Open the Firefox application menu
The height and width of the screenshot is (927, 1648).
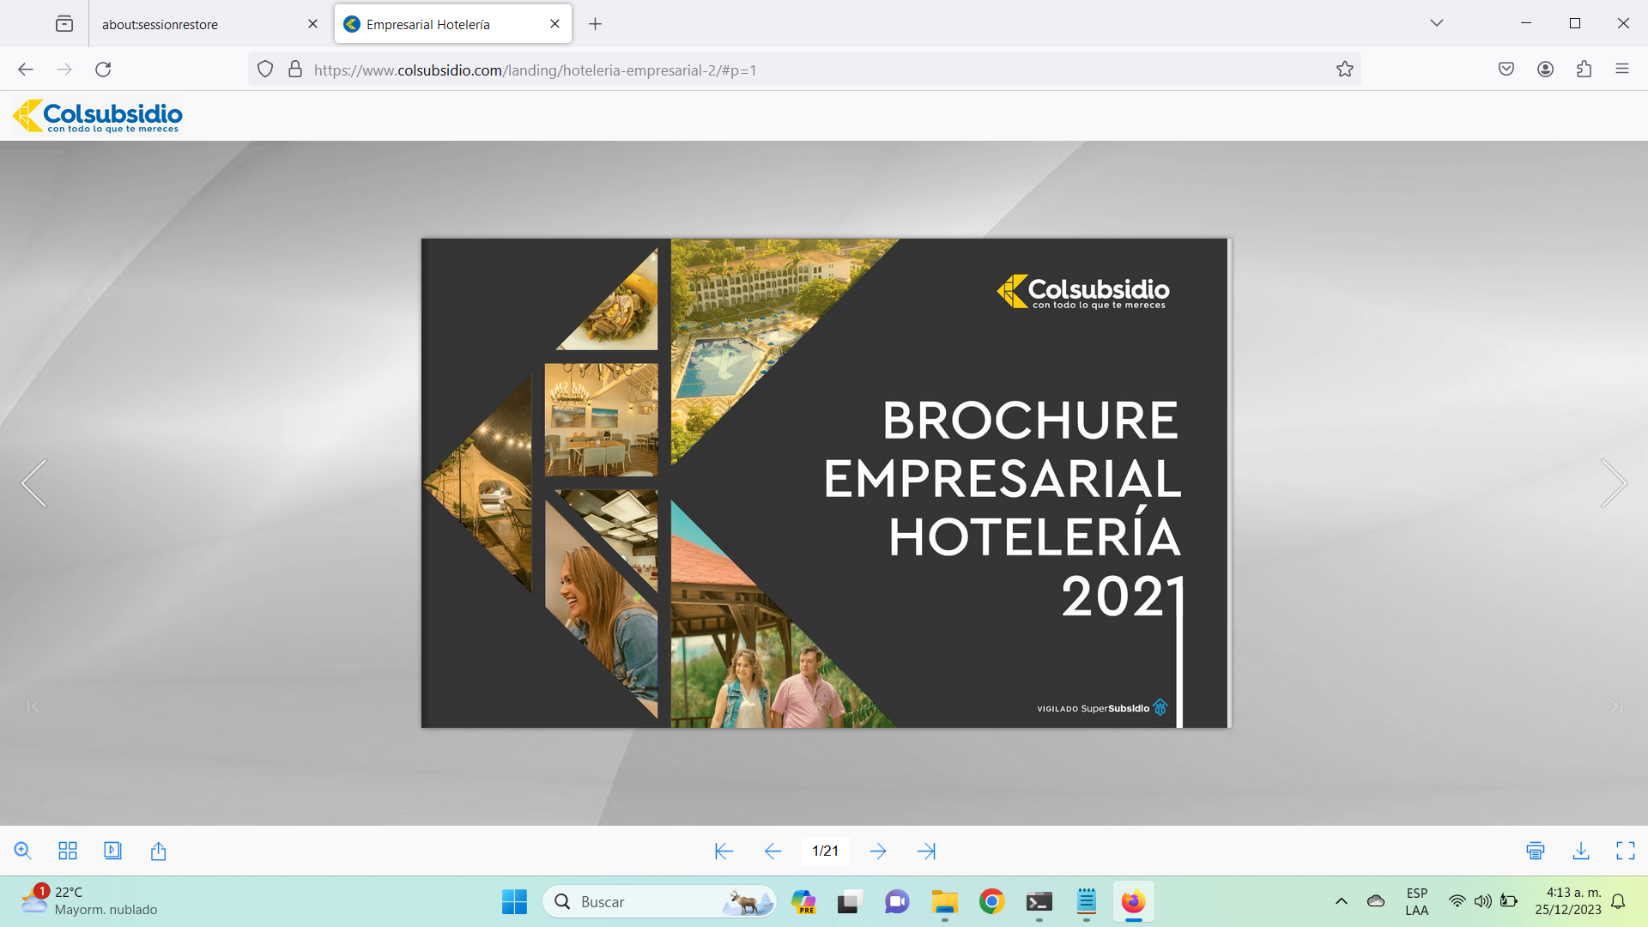tap(1621, 70)
